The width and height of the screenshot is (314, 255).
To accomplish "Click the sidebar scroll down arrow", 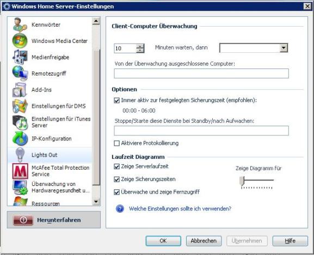I will point(96,201).
